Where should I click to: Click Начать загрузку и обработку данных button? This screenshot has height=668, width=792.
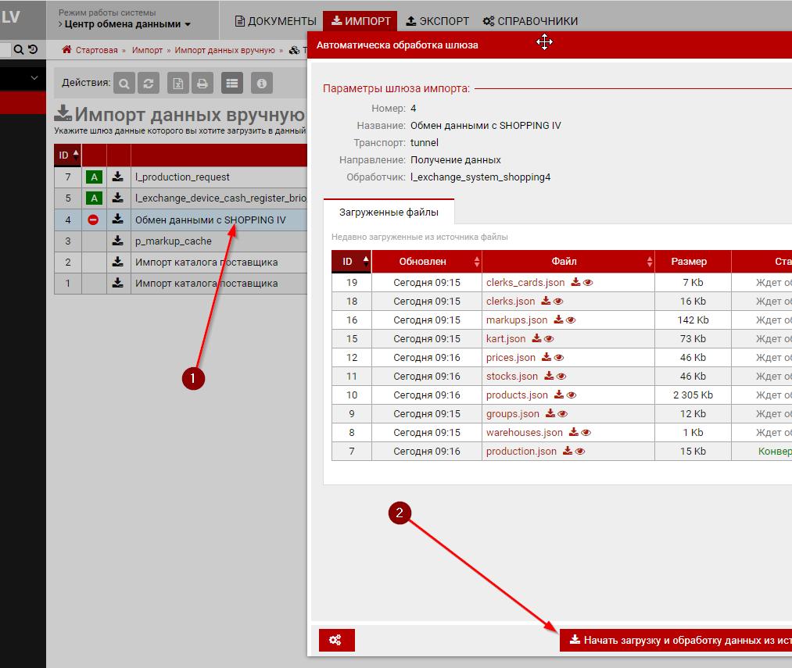click(676, 640)
